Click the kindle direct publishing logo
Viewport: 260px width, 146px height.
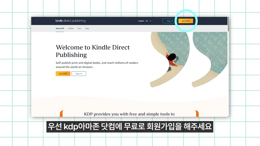(70, 21)
